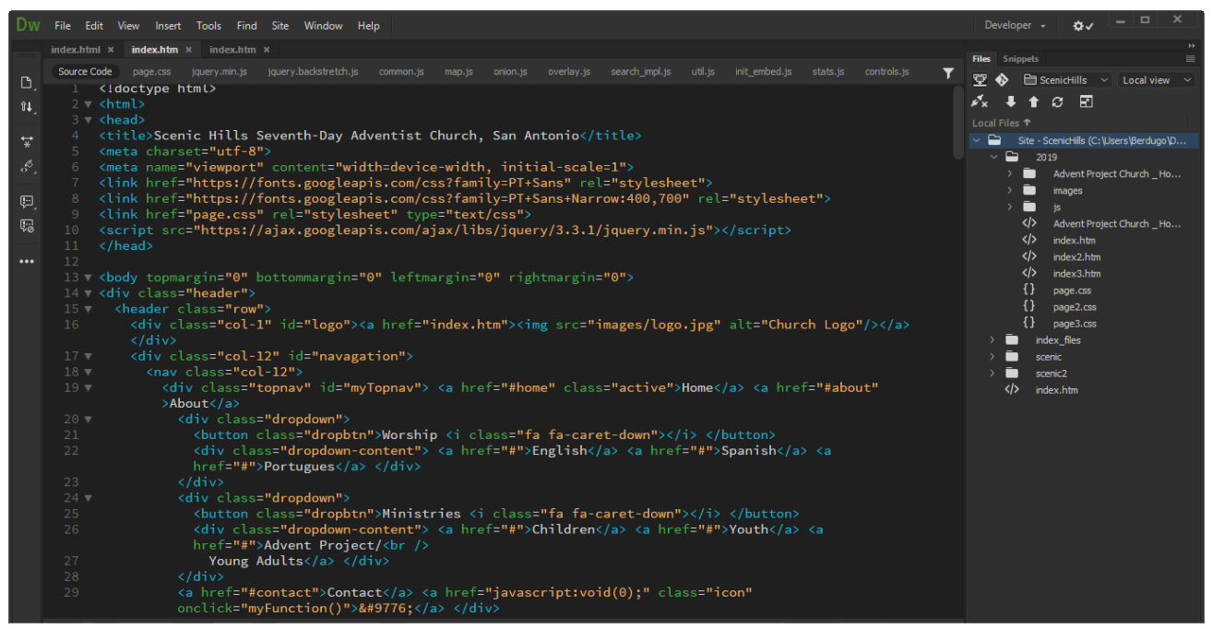This screenshot has height=629, width=1212.
Task: Collapse the html tag on line 2
Action: [89, 104]
